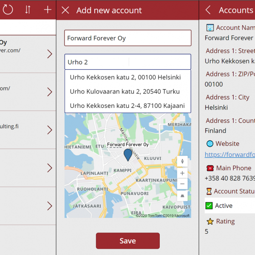
Task: Click the phone number +358 40 828
Action: [x=230, y=178]
